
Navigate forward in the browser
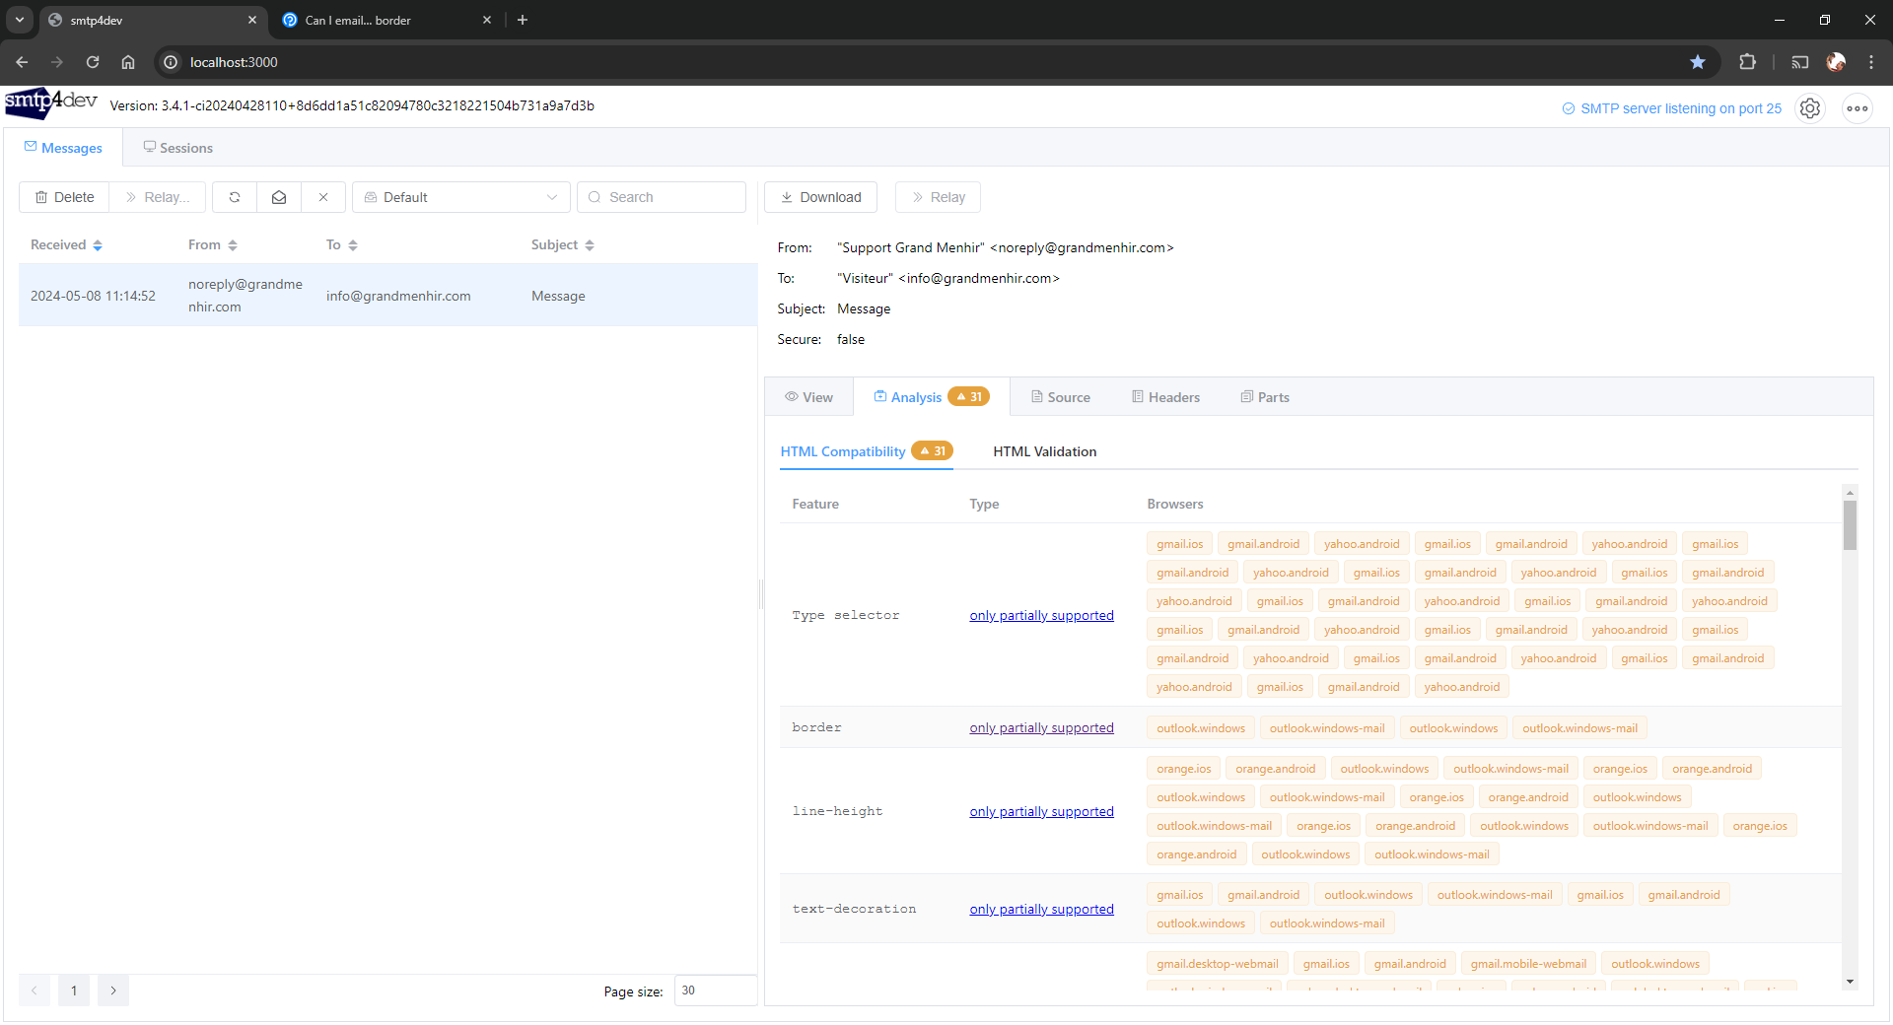coord(57,62)
